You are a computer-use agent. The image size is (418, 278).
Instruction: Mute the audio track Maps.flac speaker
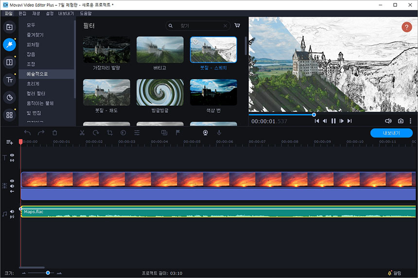pos(12,211)
